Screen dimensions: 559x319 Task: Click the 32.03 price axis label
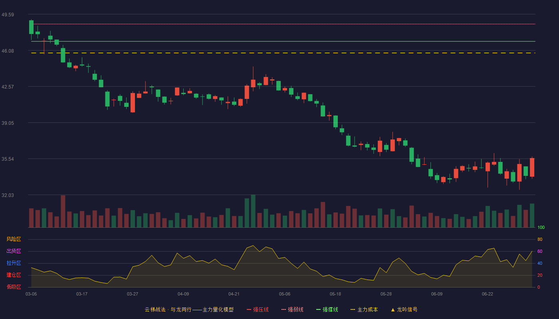point(8,195)
